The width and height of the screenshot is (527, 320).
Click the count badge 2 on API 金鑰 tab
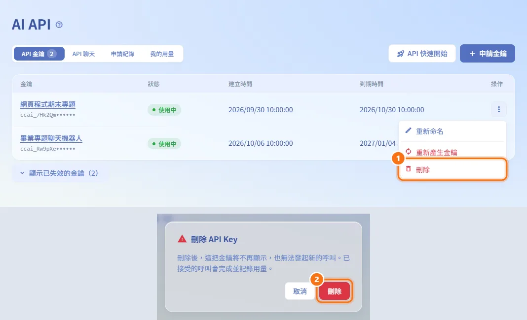51,54
